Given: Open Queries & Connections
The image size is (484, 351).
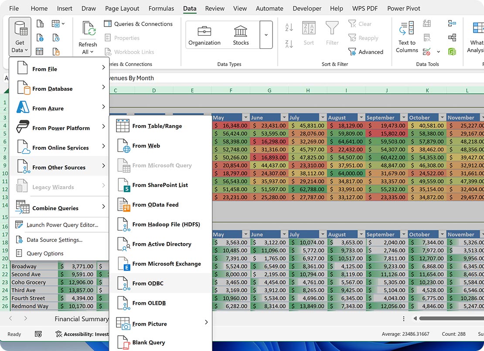Looking at the screenshot, I should [x=139, y=23].
